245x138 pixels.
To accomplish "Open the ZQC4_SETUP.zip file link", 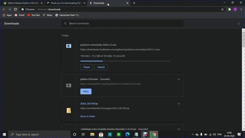I will tap(89, 103).
